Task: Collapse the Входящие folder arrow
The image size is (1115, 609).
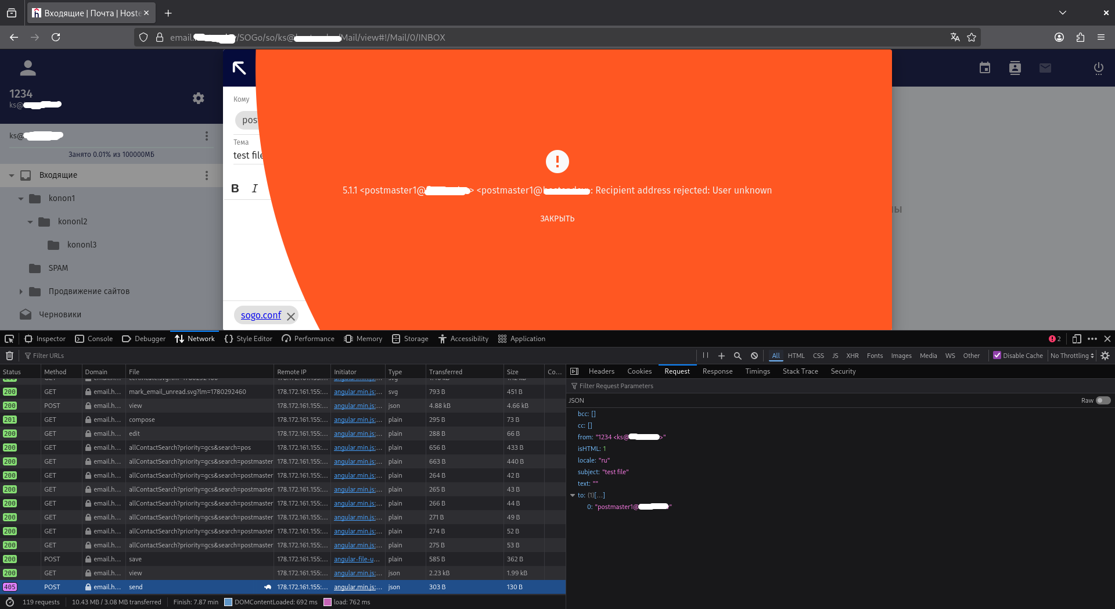Action: (12, 175)
